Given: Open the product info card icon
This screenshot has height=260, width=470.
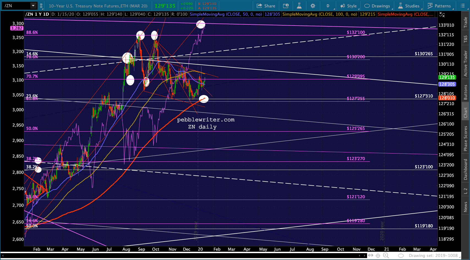Looking at the screenshot, I should click(286, 6).
